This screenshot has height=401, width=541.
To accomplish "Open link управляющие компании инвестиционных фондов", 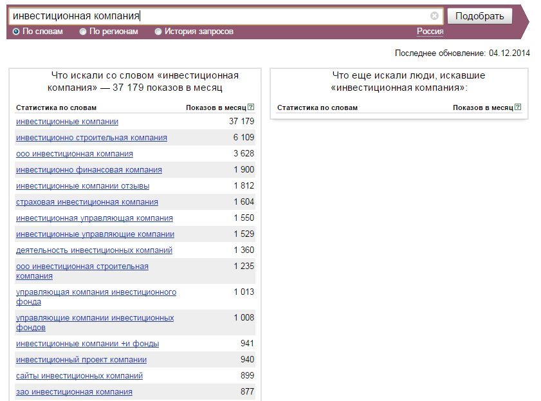I will [95, 322].
